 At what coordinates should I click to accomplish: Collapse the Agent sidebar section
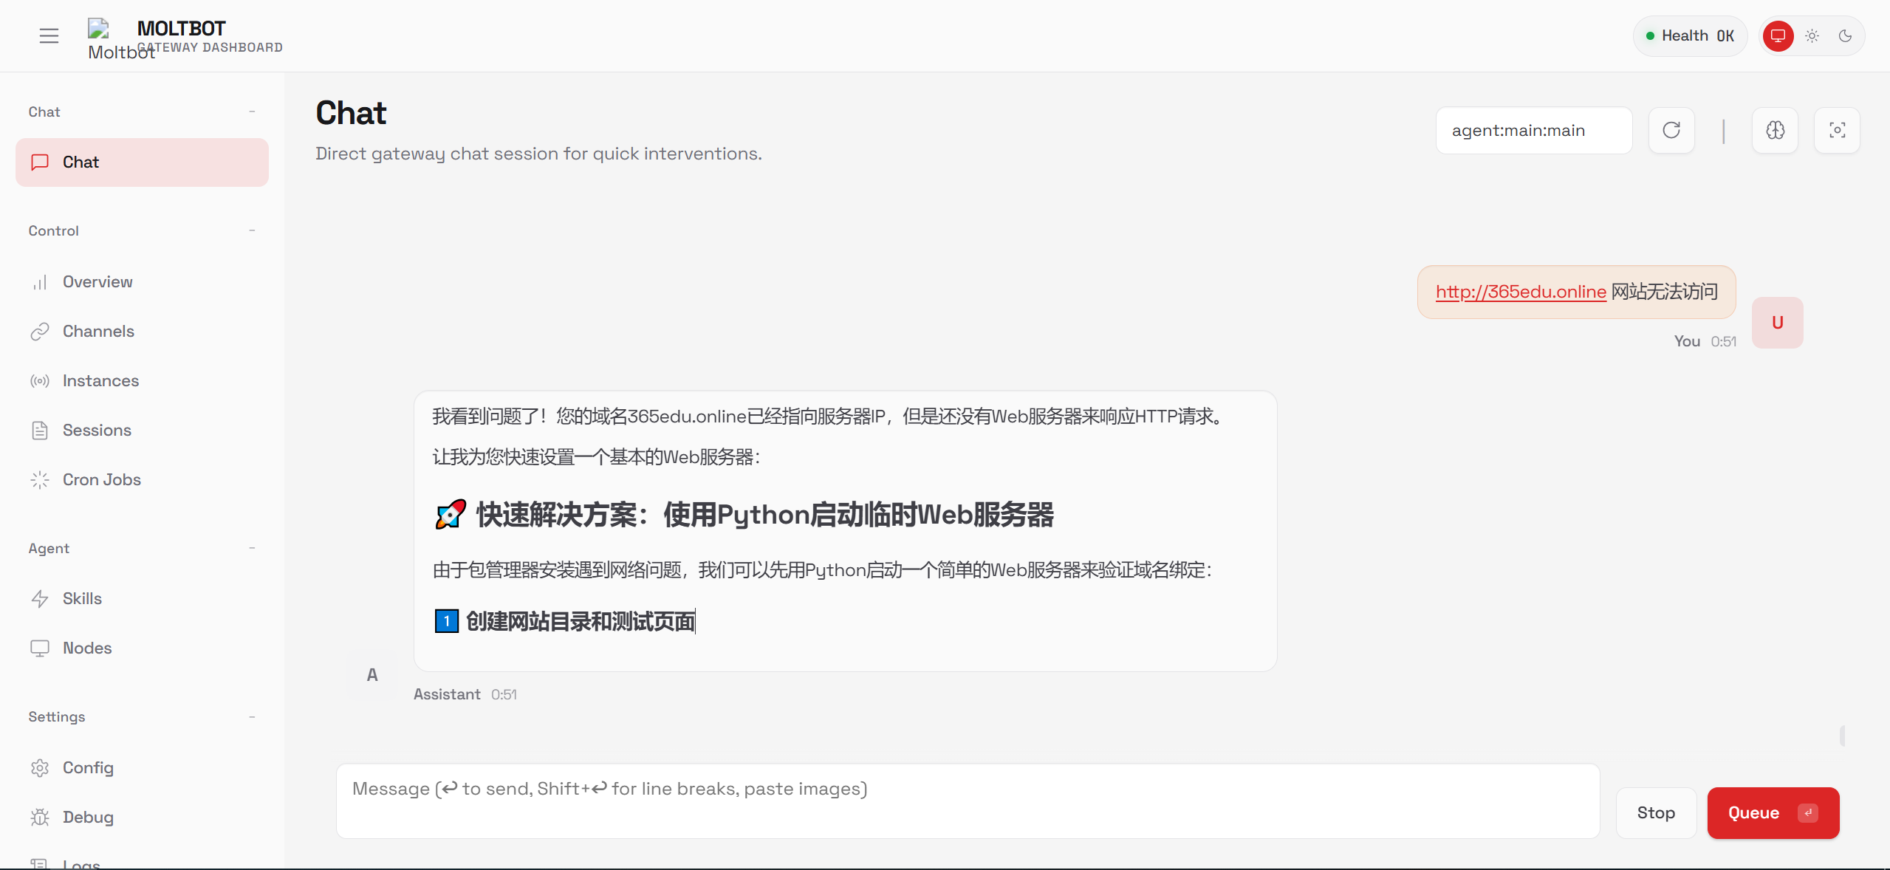252,548
